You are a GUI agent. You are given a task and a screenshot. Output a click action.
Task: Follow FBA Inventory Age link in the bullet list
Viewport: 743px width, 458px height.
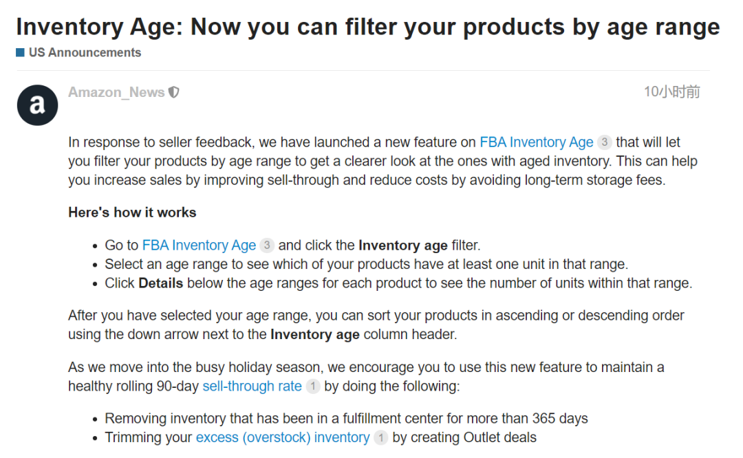click(199, 246)
